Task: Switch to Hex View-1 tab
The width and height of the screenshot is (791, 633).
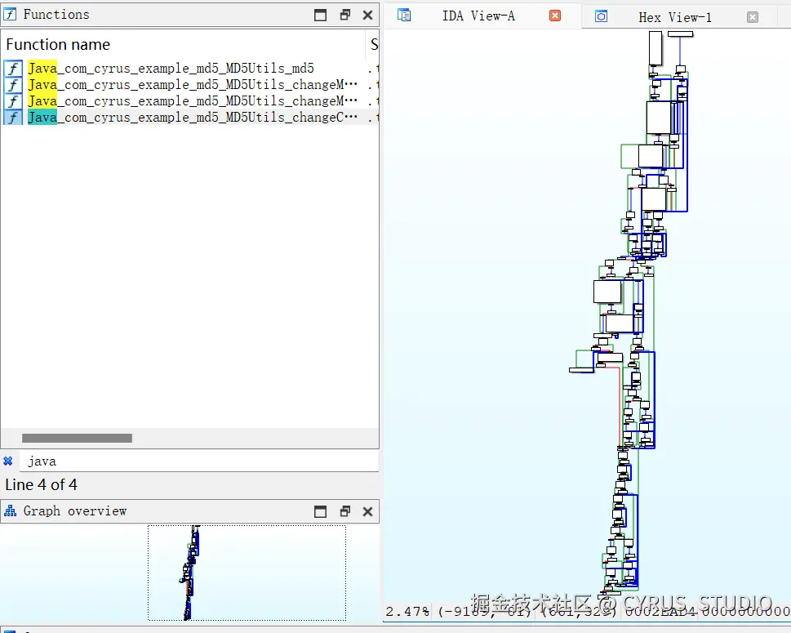Action: (675, 17)
